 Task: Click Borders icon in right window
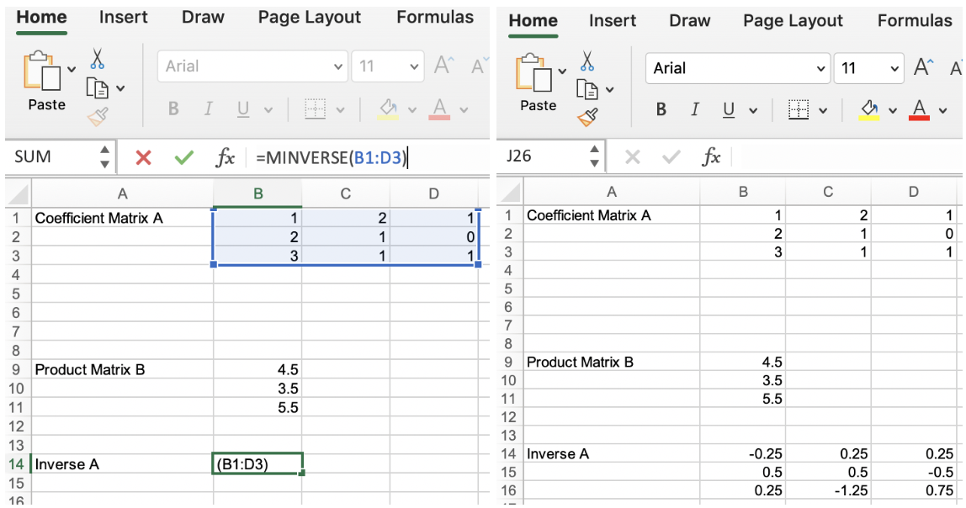click(x=799, y=109)
